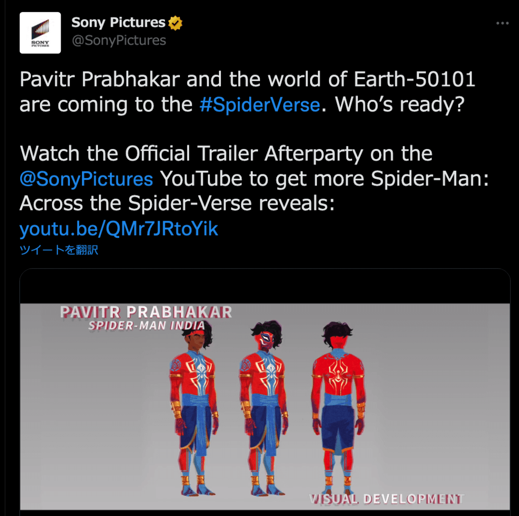Open the three-dot more options menu

[502, 23]
